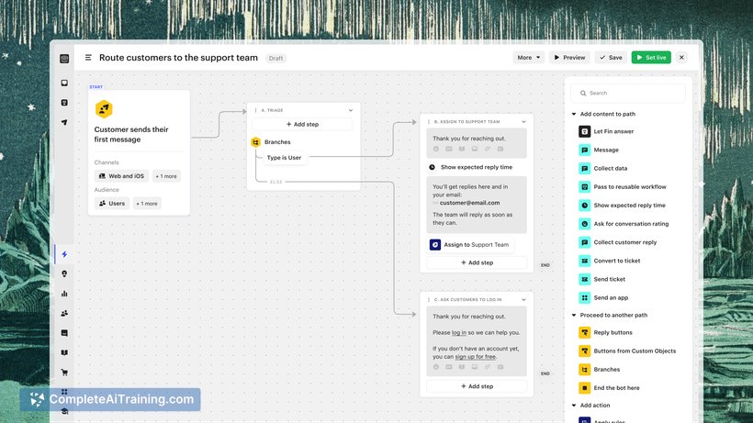Select the Web and iOS channel chip

click(121, 176)
